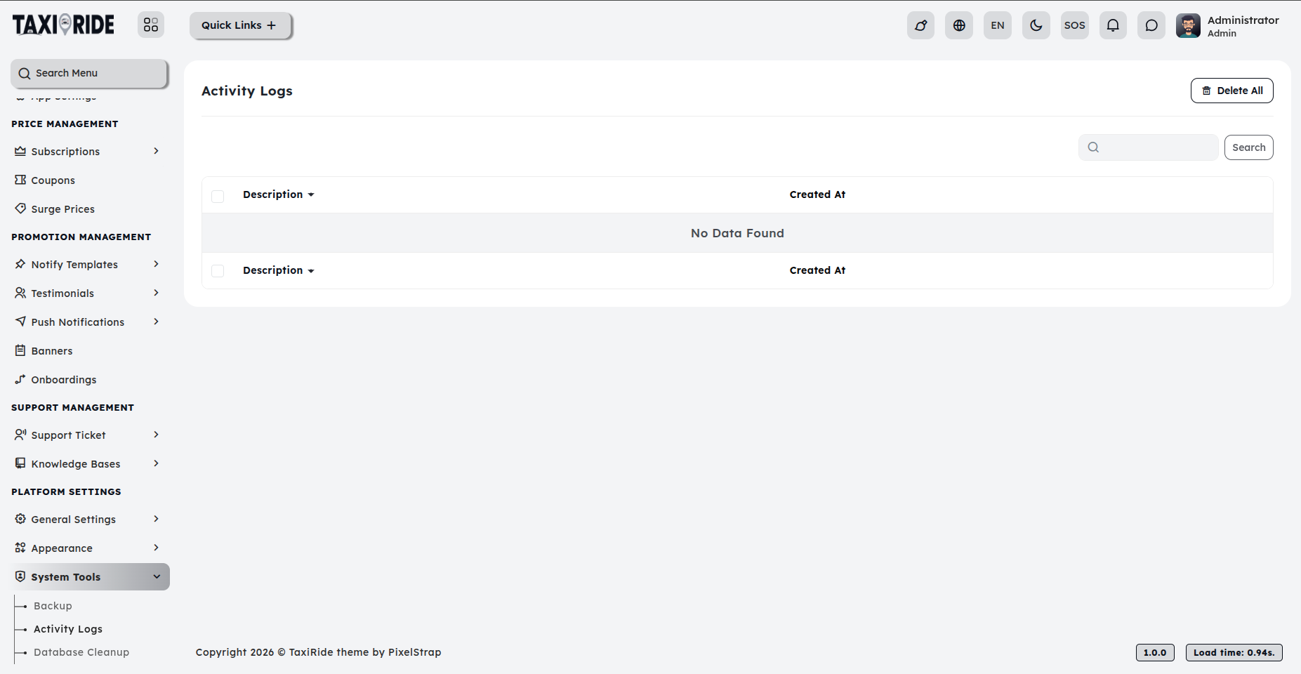
Task: Sort by the header Description column arrow
Action: click(311, 195)
